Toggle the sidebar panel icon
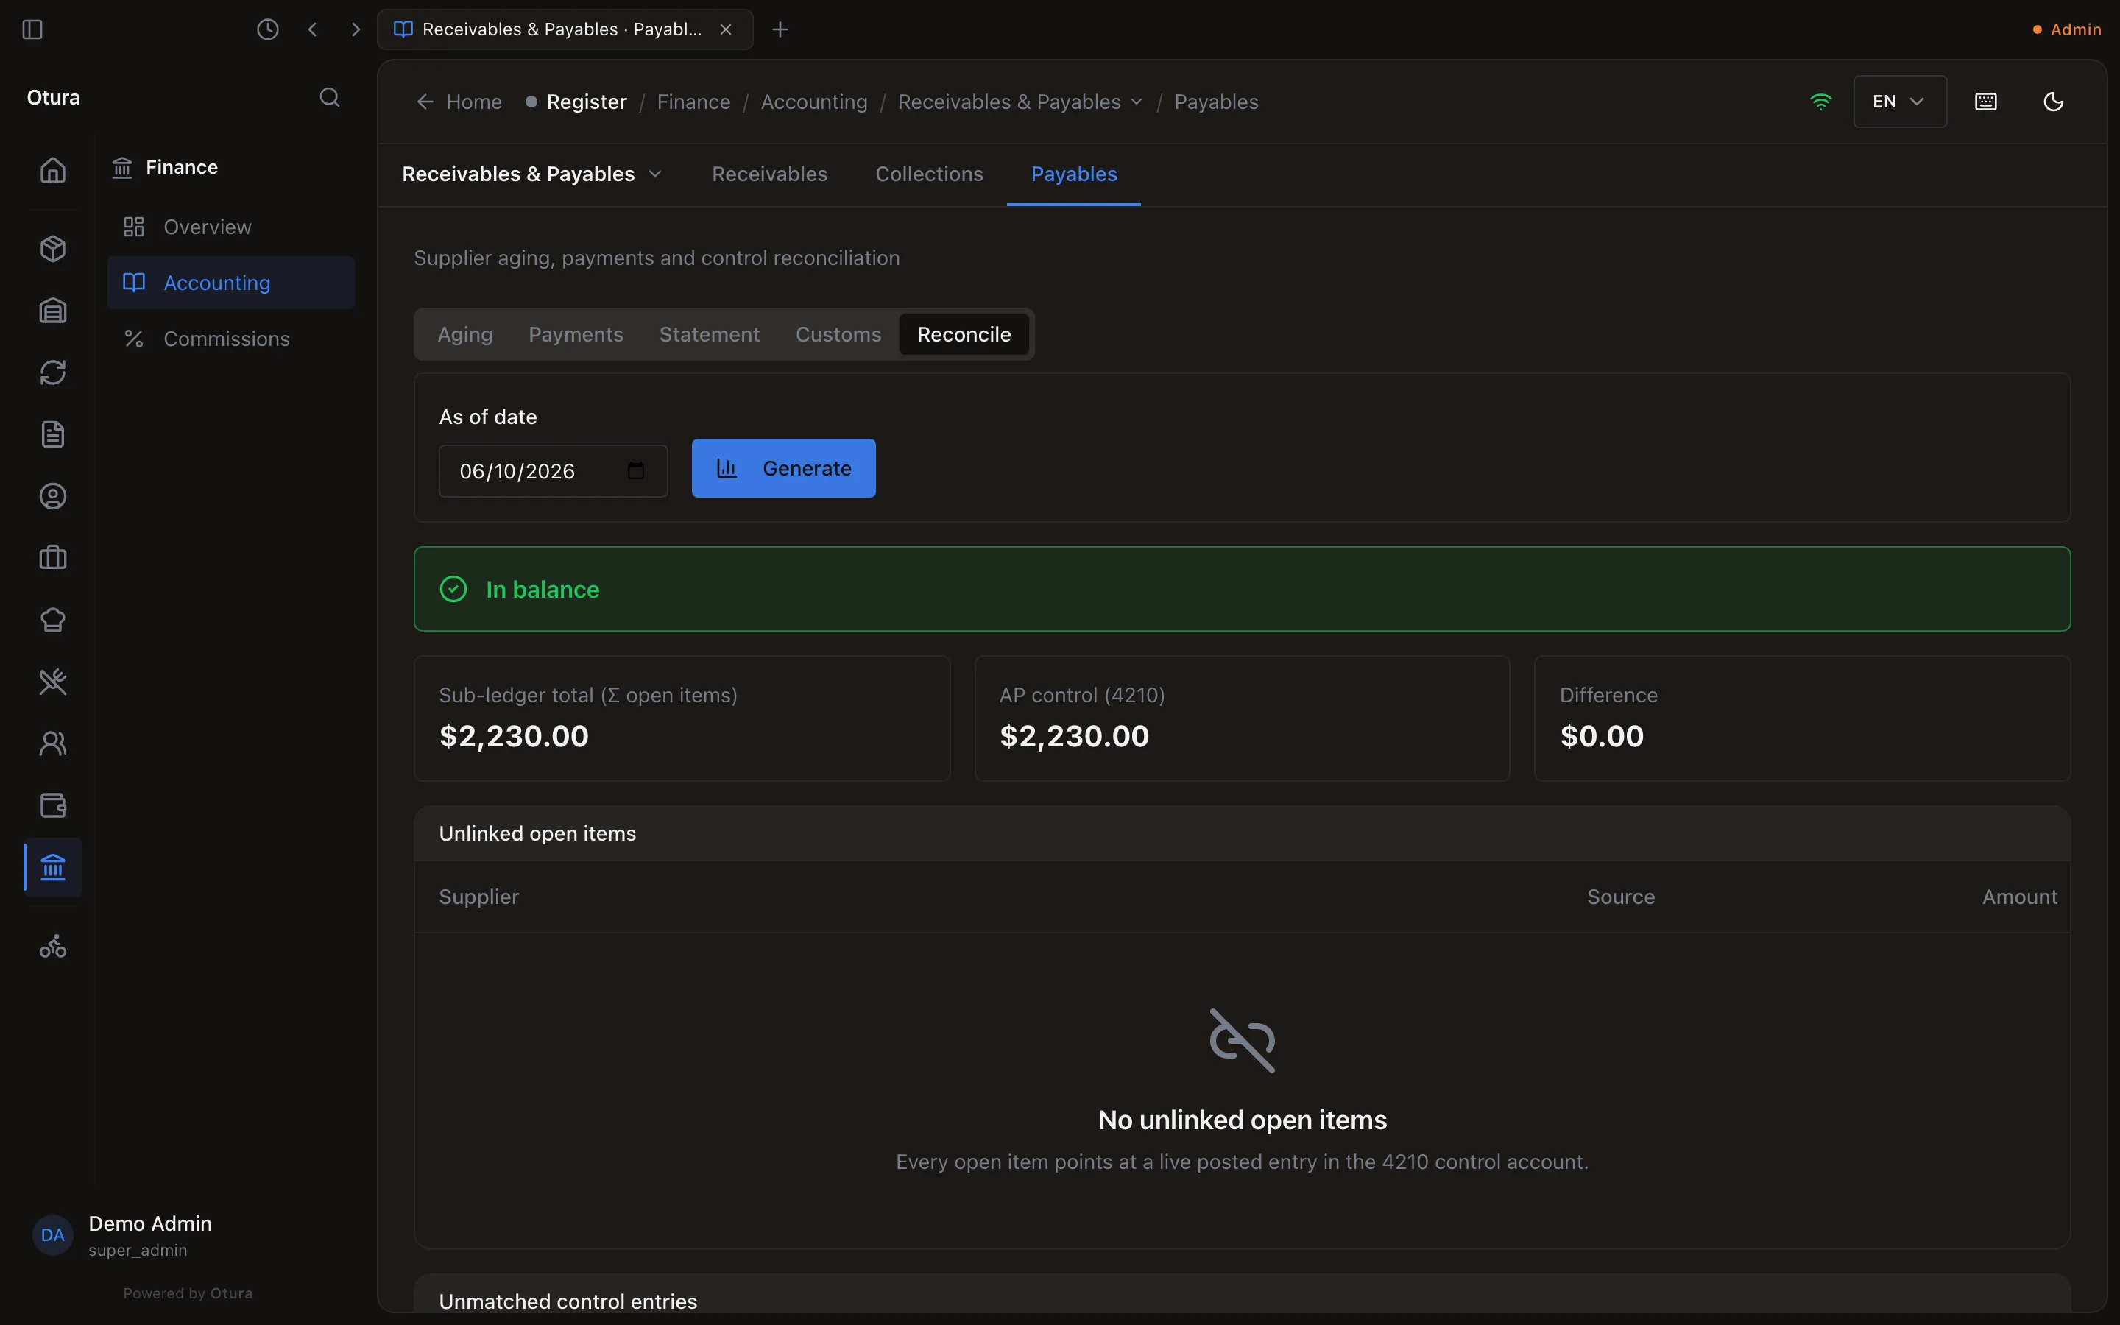Image resolution: width=2120 pixels, height=1325 pixels. (32, 29)
